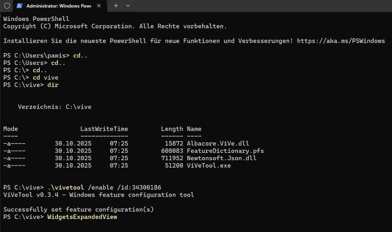Click the typed WidgetsExpandedView command text
392x232 pixels.
tap(82, 217)
